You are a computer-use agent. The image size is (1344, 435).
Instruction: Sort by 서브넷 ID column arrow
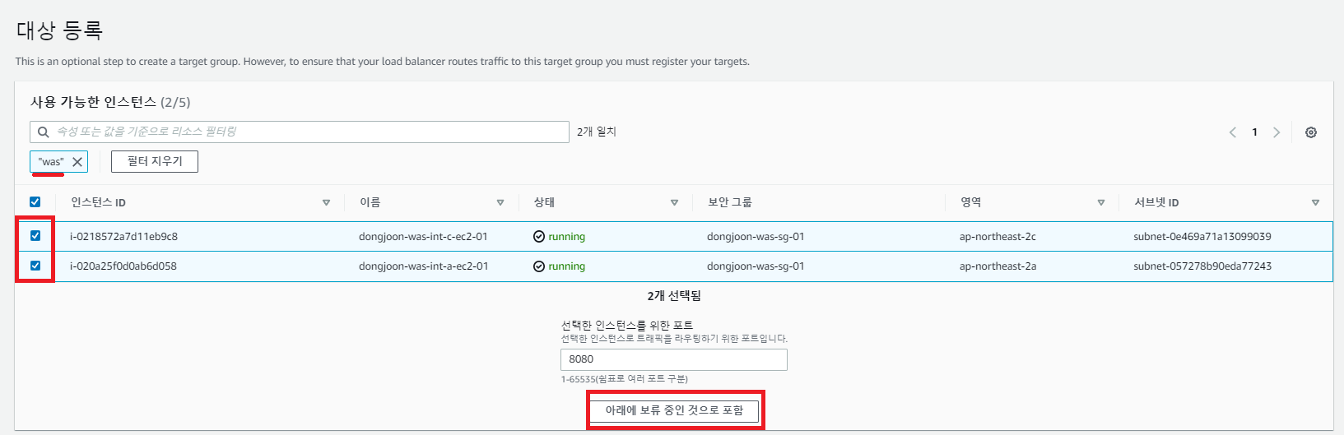(x=1315, y=202)
